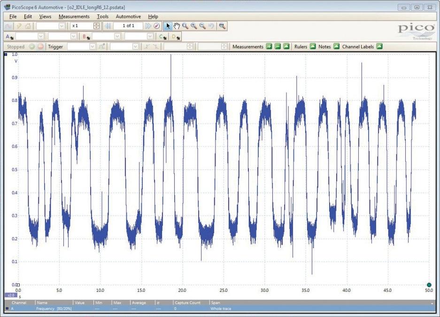Select the falling edge trigger icon
Screen dimensions: 440x317
click(x=155, y=47)
